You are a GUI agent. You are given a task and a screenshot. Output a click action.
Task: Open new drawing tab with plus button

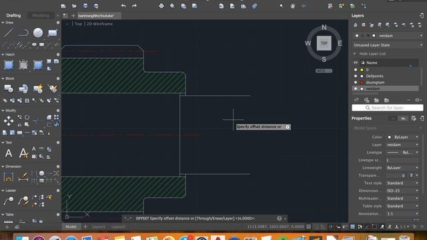73,16
